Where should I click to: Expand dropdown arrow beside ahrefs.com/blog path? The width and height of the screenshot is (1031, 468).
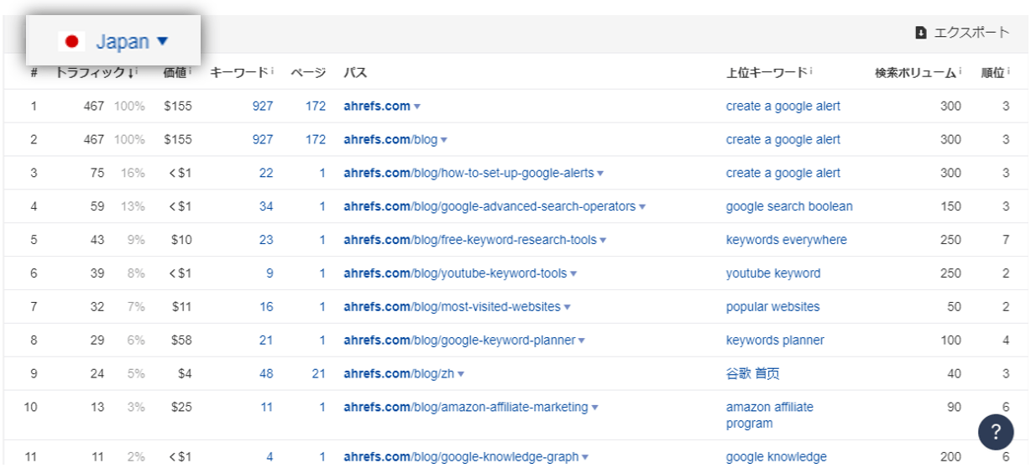tap(444, 140)
